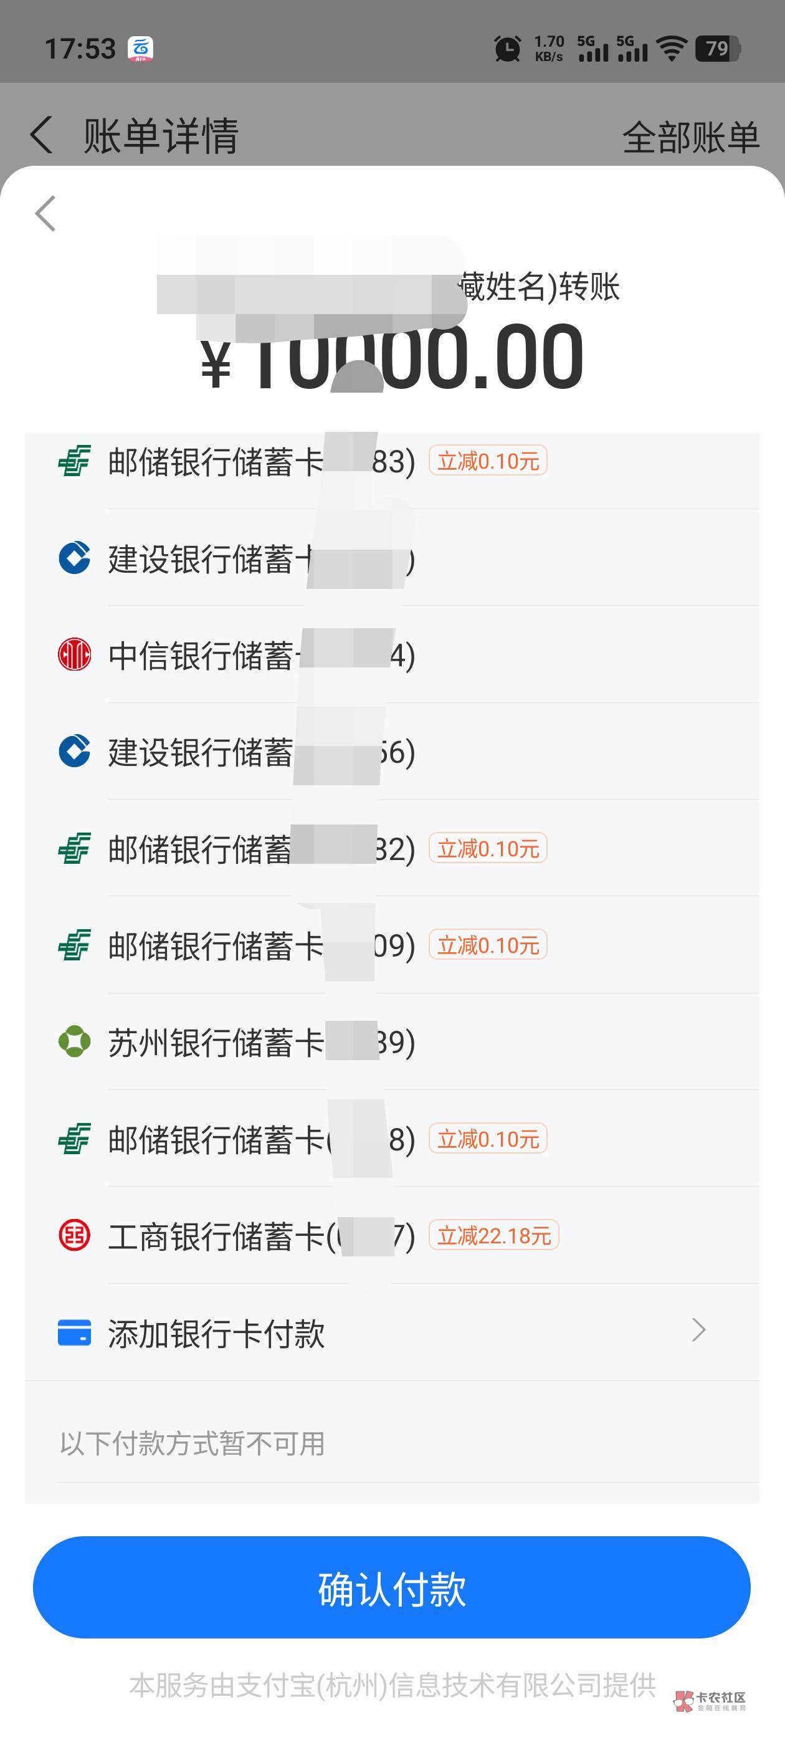Screen dimensions: 785x1745
Task: Expand 添加银行卡付款 via right chevron
Action: tap(699, 1331)
